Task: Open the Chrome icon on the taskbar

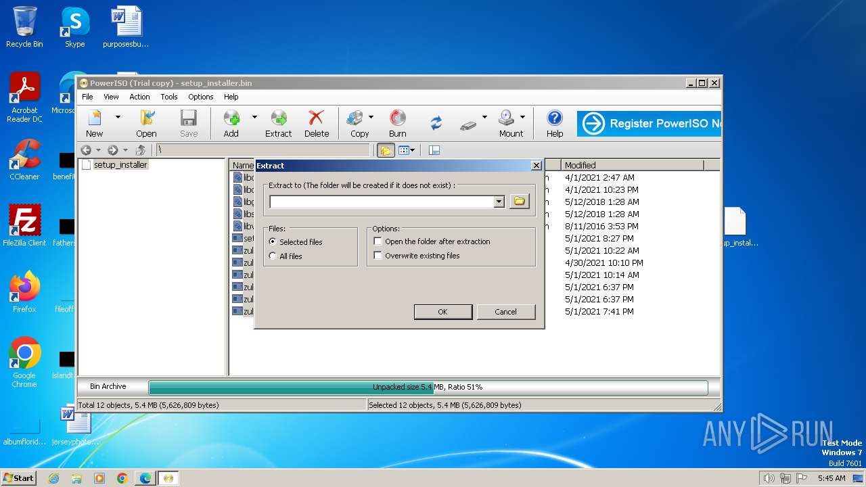Action: 122,478
